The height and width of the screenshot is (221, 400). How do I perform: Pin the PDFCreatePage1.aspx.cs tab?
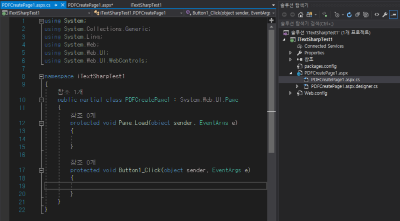[x=55, y=4]
